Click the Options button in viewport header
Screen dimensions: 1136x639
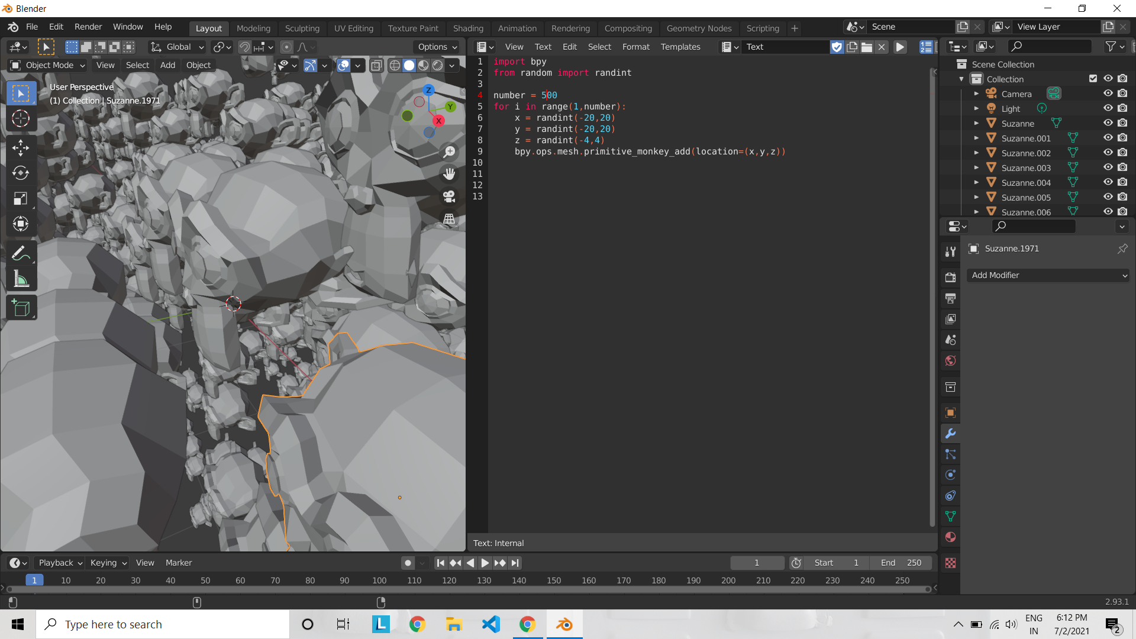click(x=437, y=47)
